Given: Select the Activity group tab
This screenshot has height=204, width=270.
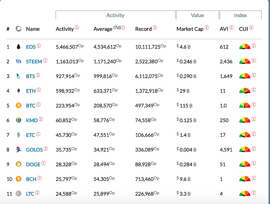Looking at the screenshot, I should 115,15.
